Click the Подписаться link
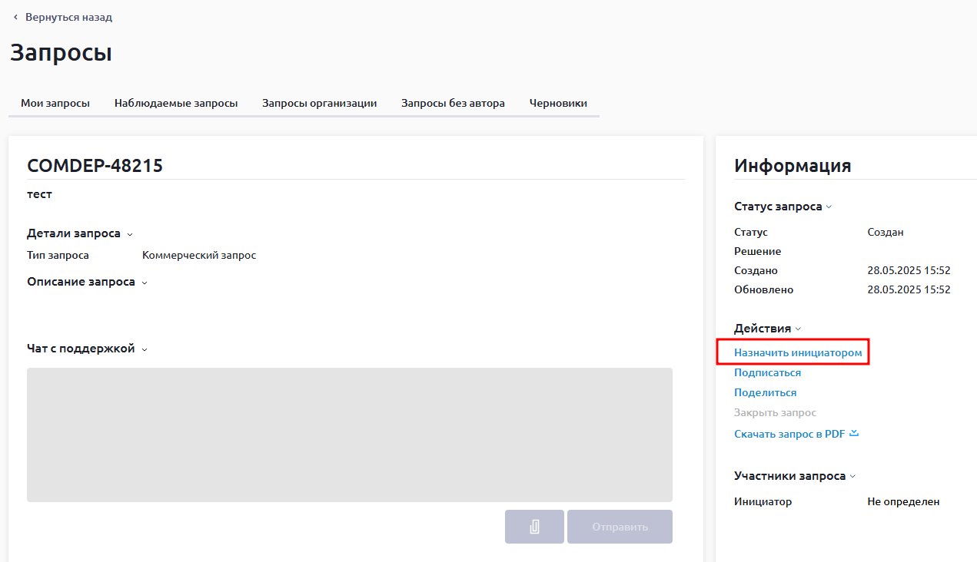Viewport: 977px width, 562px height. click(767, 372)
